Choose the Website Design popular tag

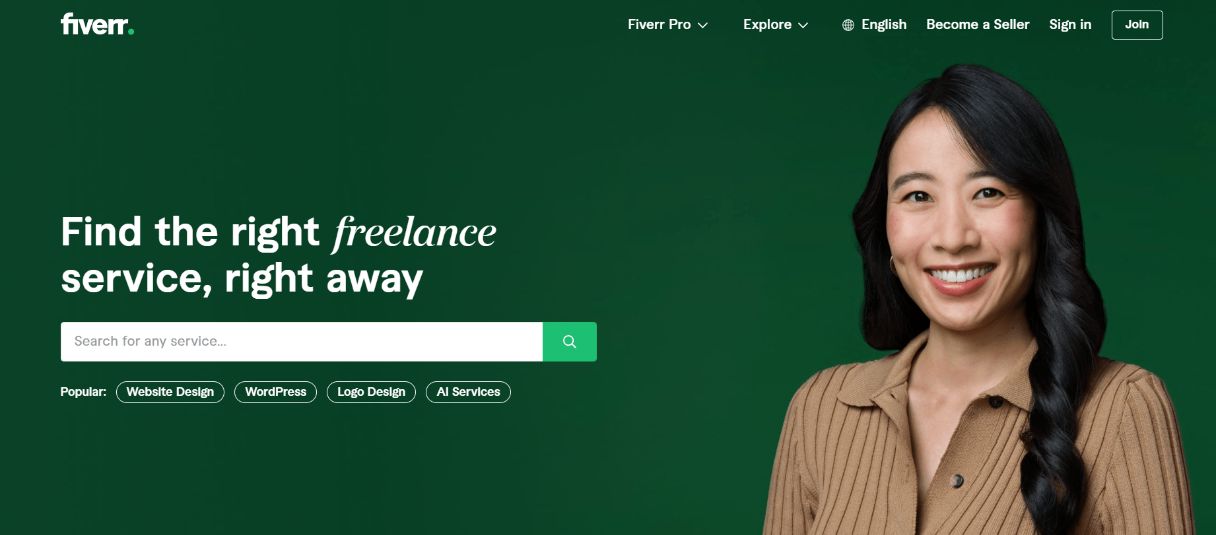[x=170, y=392]
